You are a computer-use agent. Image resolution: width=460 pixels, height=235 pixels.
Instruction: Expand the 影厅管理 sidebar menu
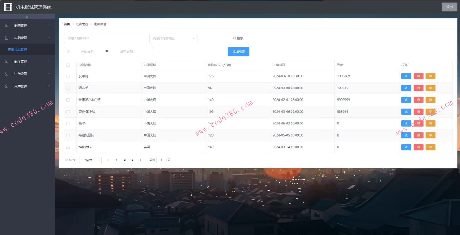pos(27,61)
